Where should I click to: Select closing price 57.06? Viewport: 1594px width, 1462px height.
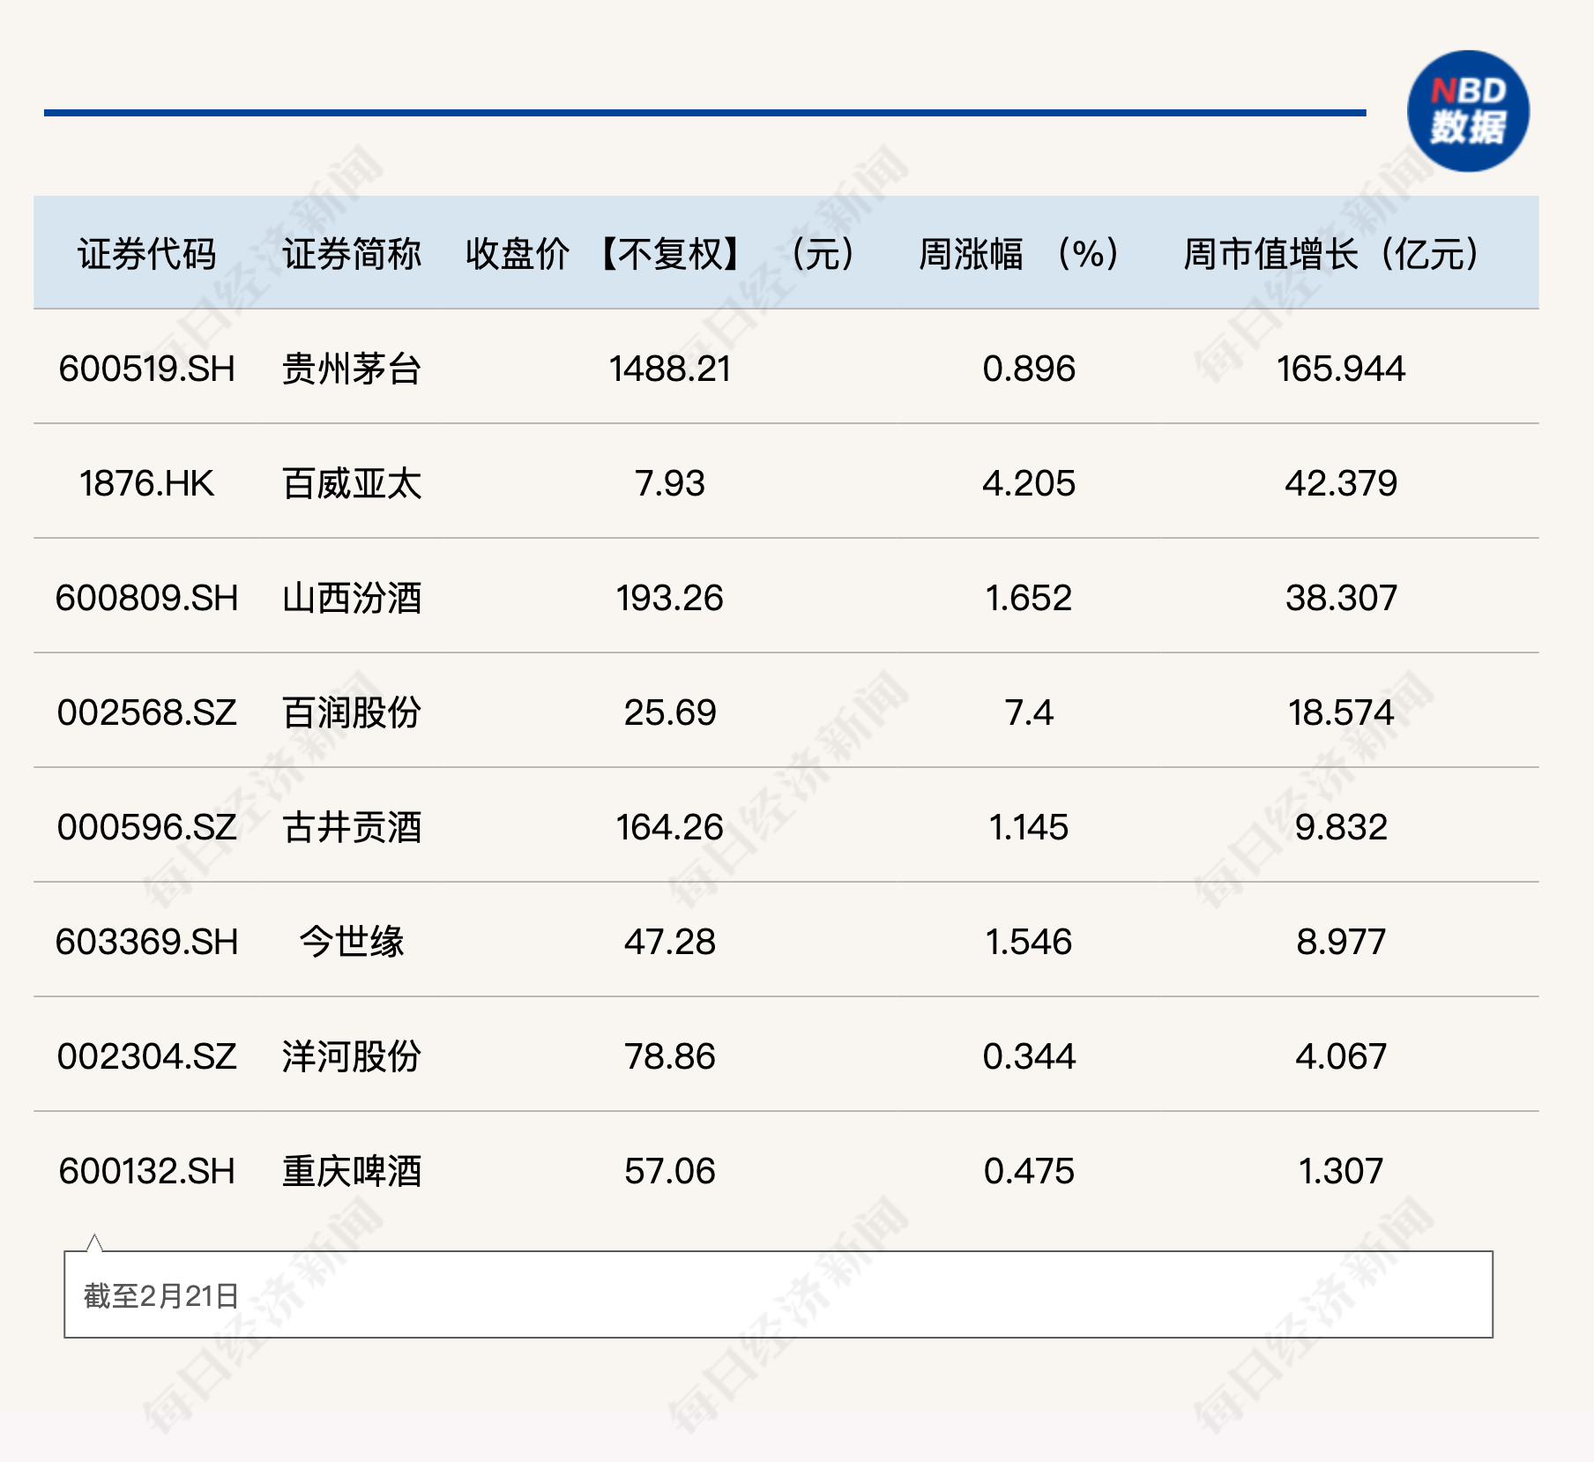coord(670,1171)
